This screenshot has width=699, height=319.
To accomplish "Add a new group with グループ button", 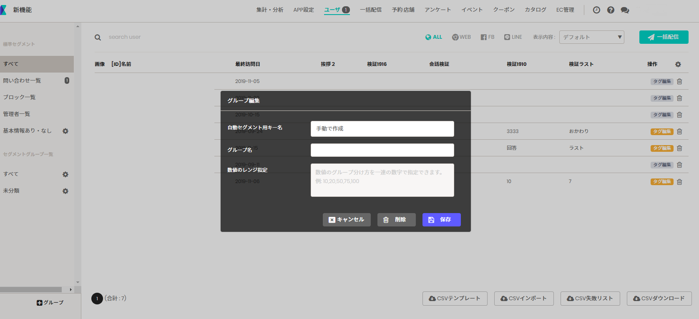I will pyautogui.click(x=50, y=303).
